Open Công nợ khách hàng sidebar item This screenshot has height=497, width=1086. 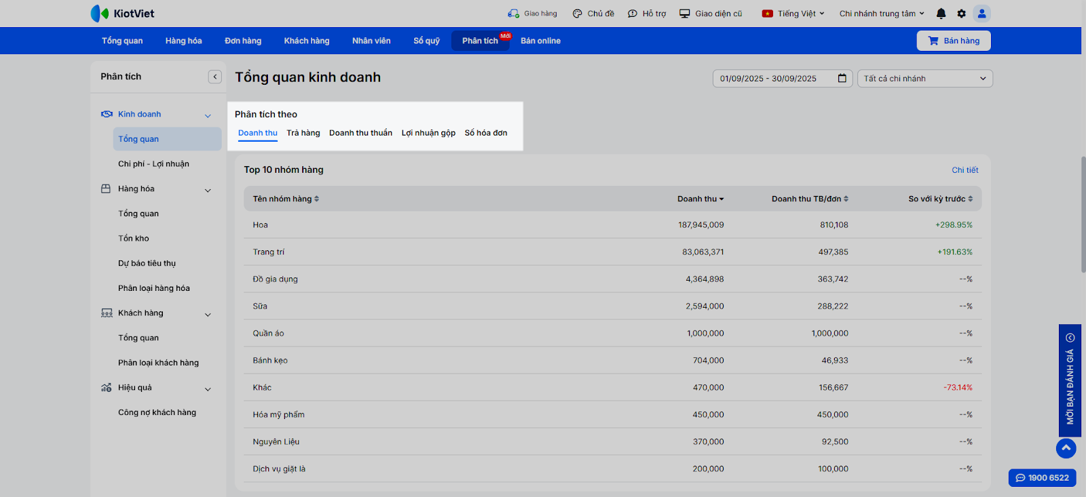[x=157, y=412]
